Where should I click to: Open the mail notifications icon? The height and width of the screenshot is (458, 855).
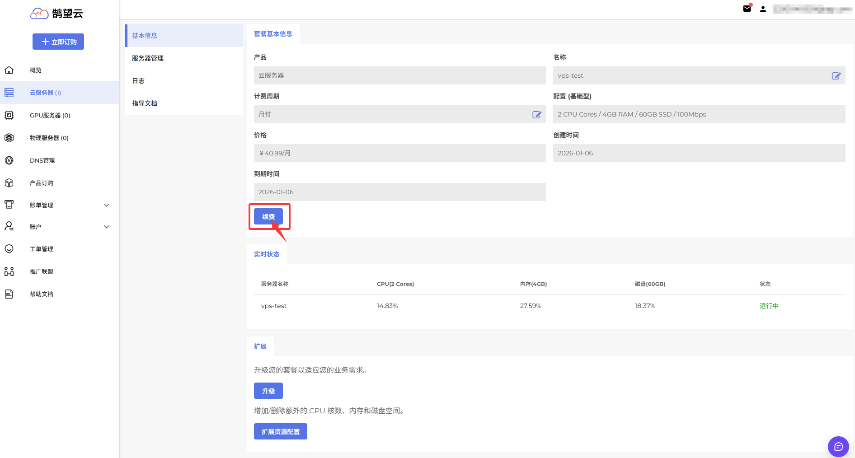coord(747,9)
